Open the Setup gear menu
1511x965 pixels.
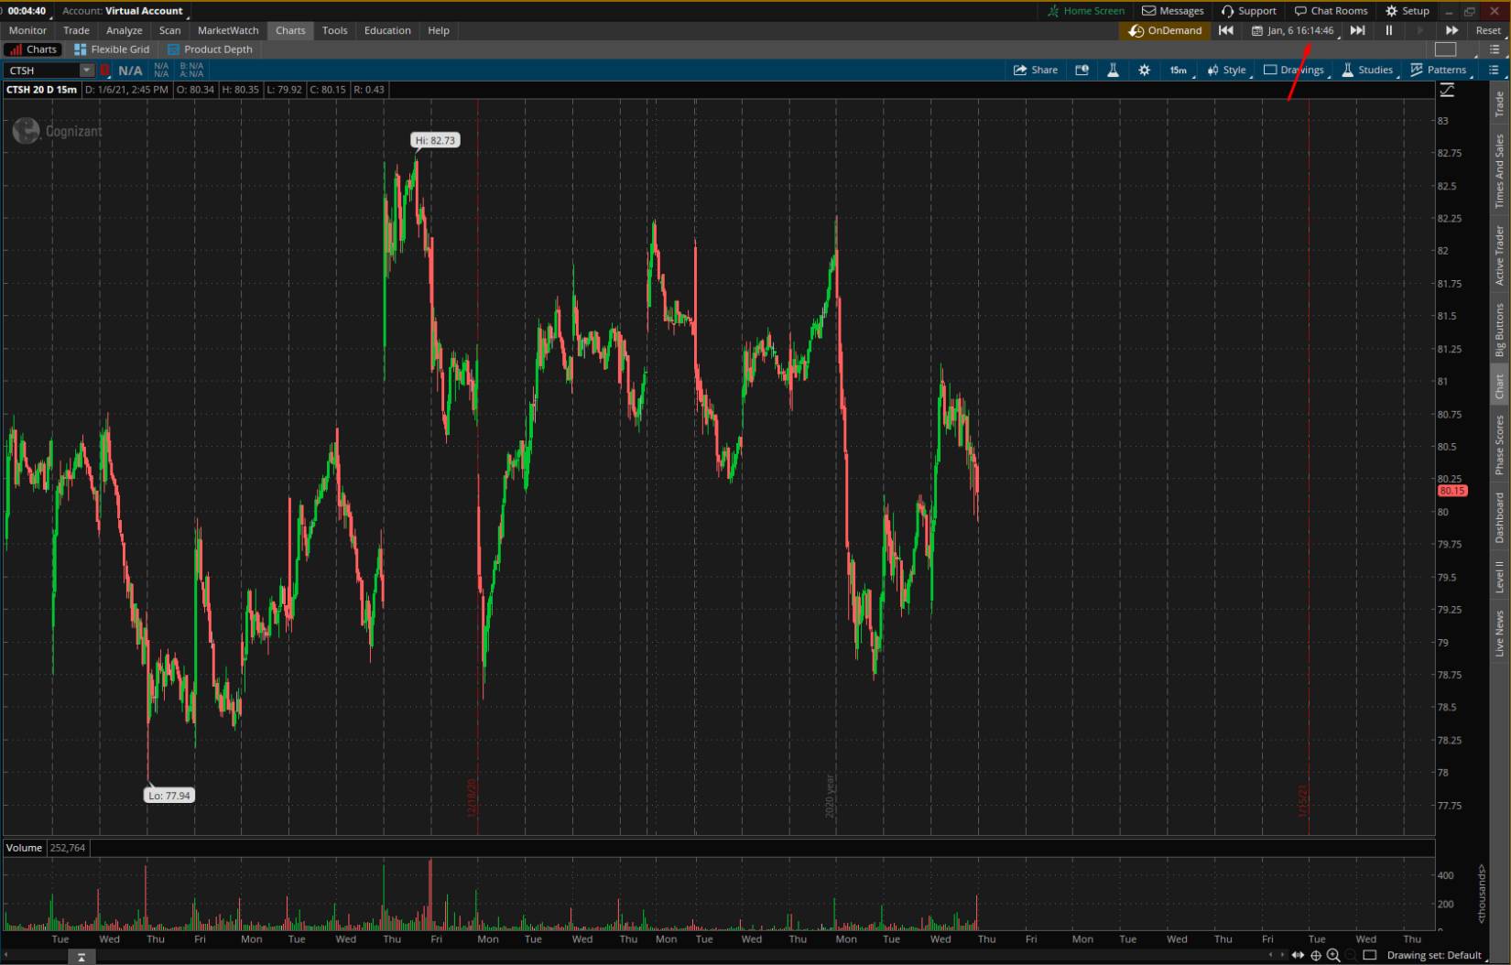coord(1407,11)
